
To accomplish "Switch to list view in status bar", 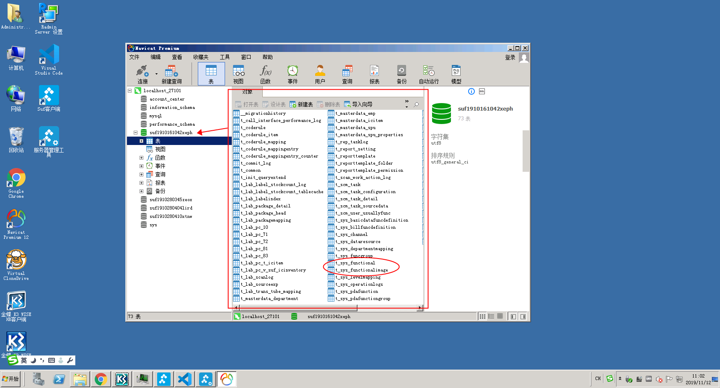I will pyautogui.click(x=491, y=316).
